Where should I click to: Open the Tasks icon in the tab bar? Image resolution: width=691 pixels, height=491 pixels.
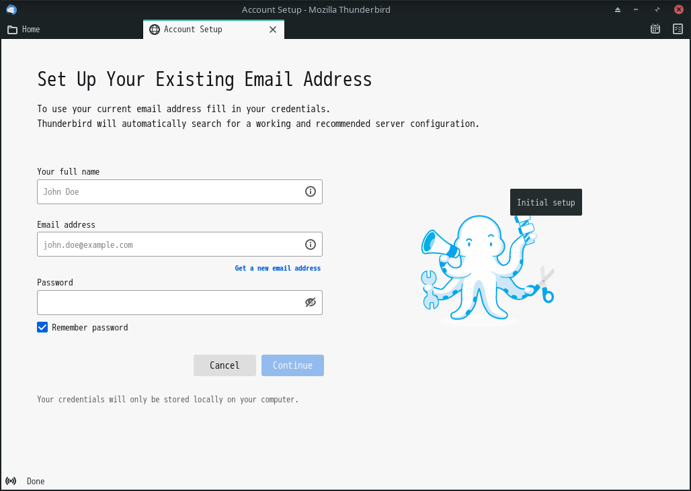point(678,29)
